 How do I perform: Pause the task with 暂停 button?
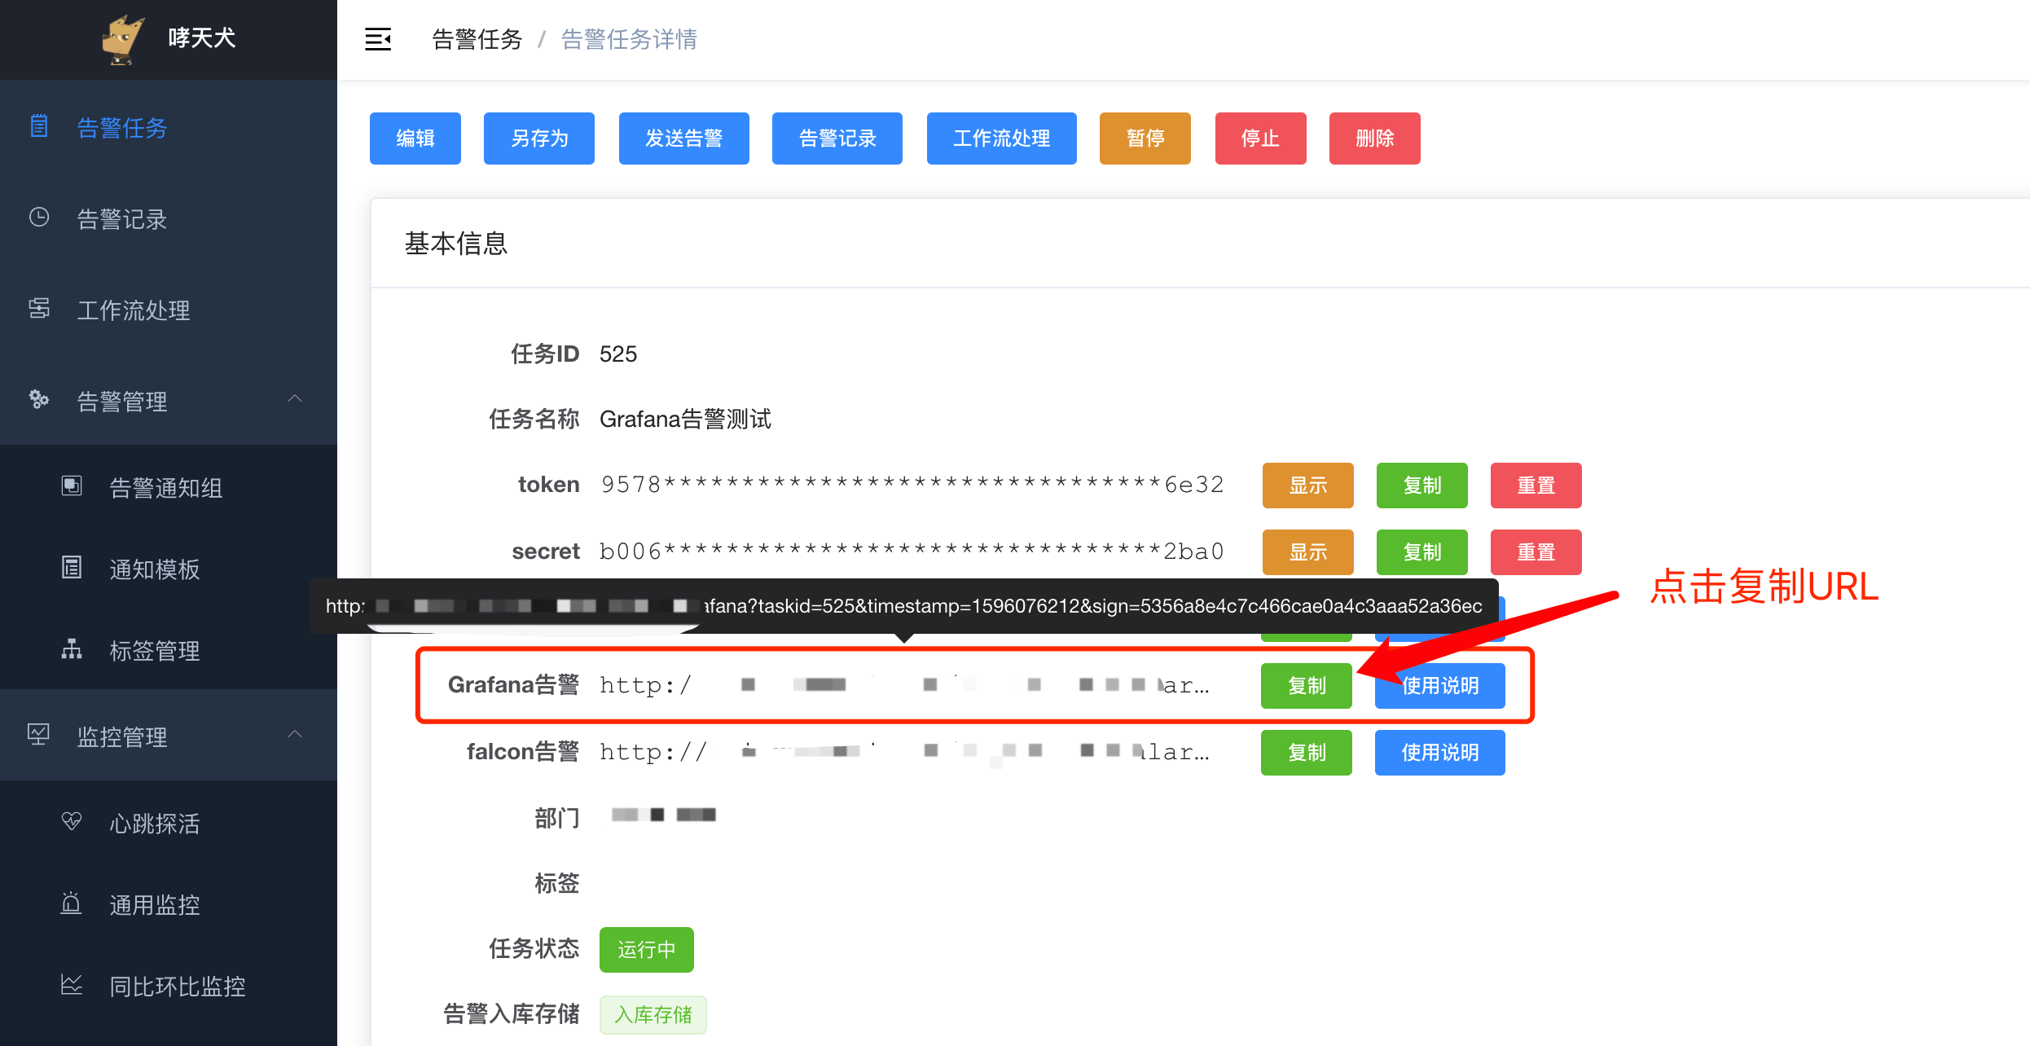[x=1145, y=138]
